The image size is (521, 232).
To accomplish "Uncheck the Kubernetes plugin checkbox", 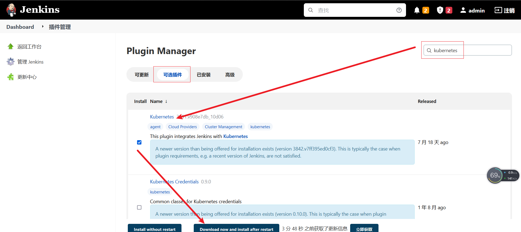I will click(139, 142).
